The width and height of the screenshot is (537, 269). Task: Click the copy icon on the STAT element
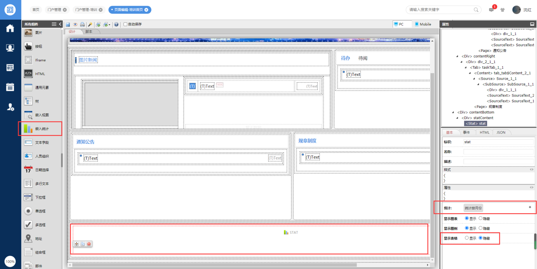click(83, 244)
